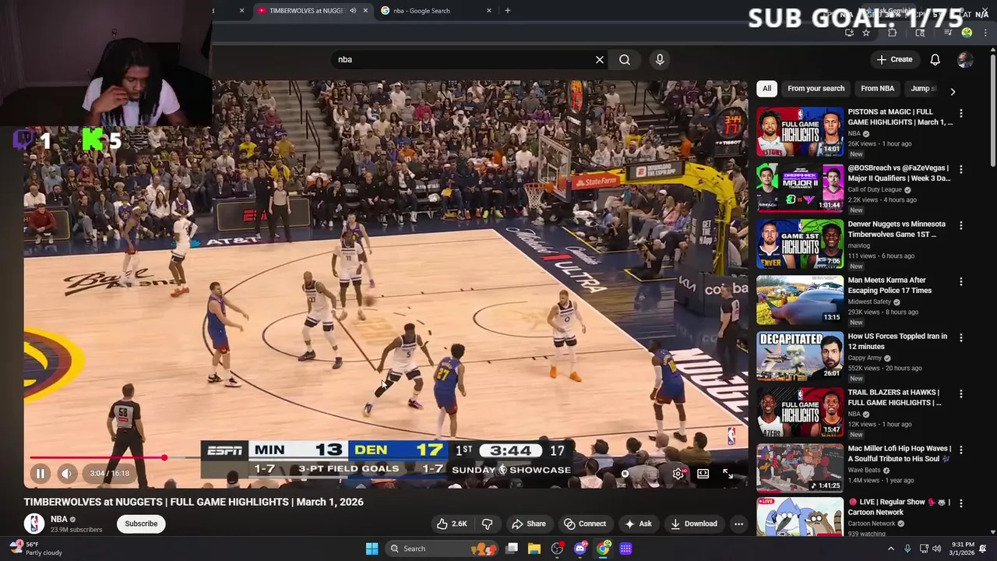The width and height of the screenshot is (997, 561).
Task: Open the NBA channel avatar
Action: [34, 524]
